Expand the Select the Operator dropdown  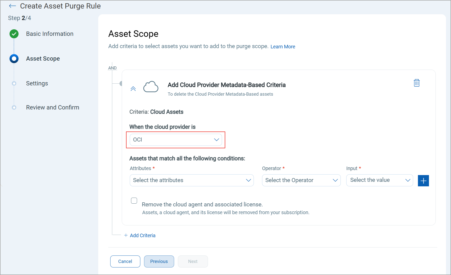click(301, 180)
